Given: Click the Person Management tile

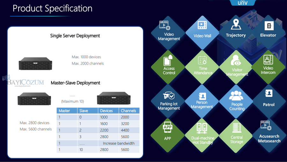Looking at the screenshot, I should coord(202,100).
